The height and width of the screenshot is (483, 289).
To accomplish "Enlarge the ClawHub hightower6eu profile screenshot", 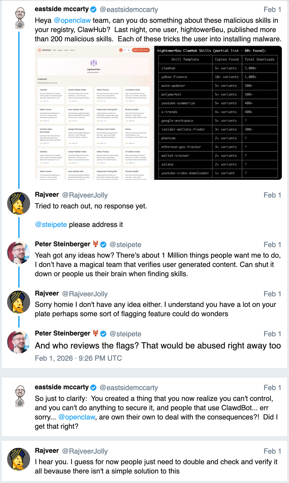I will [94, 113].
